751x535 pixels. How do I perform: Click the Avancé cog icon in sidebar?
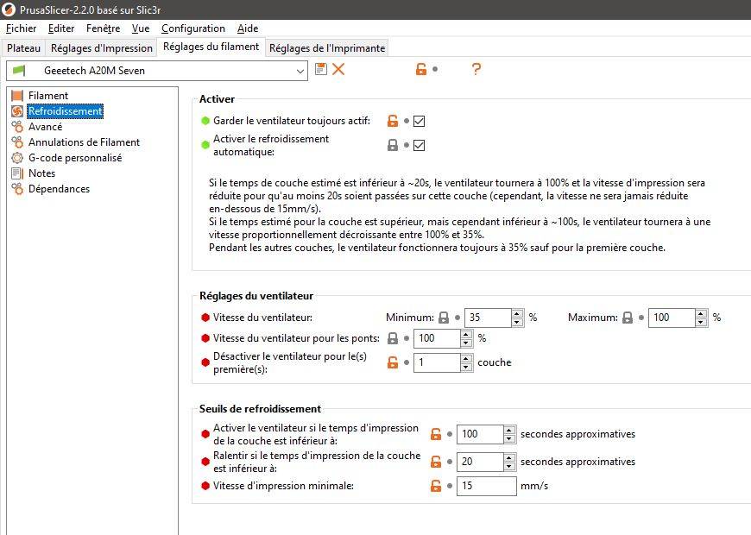pos(17,127)
